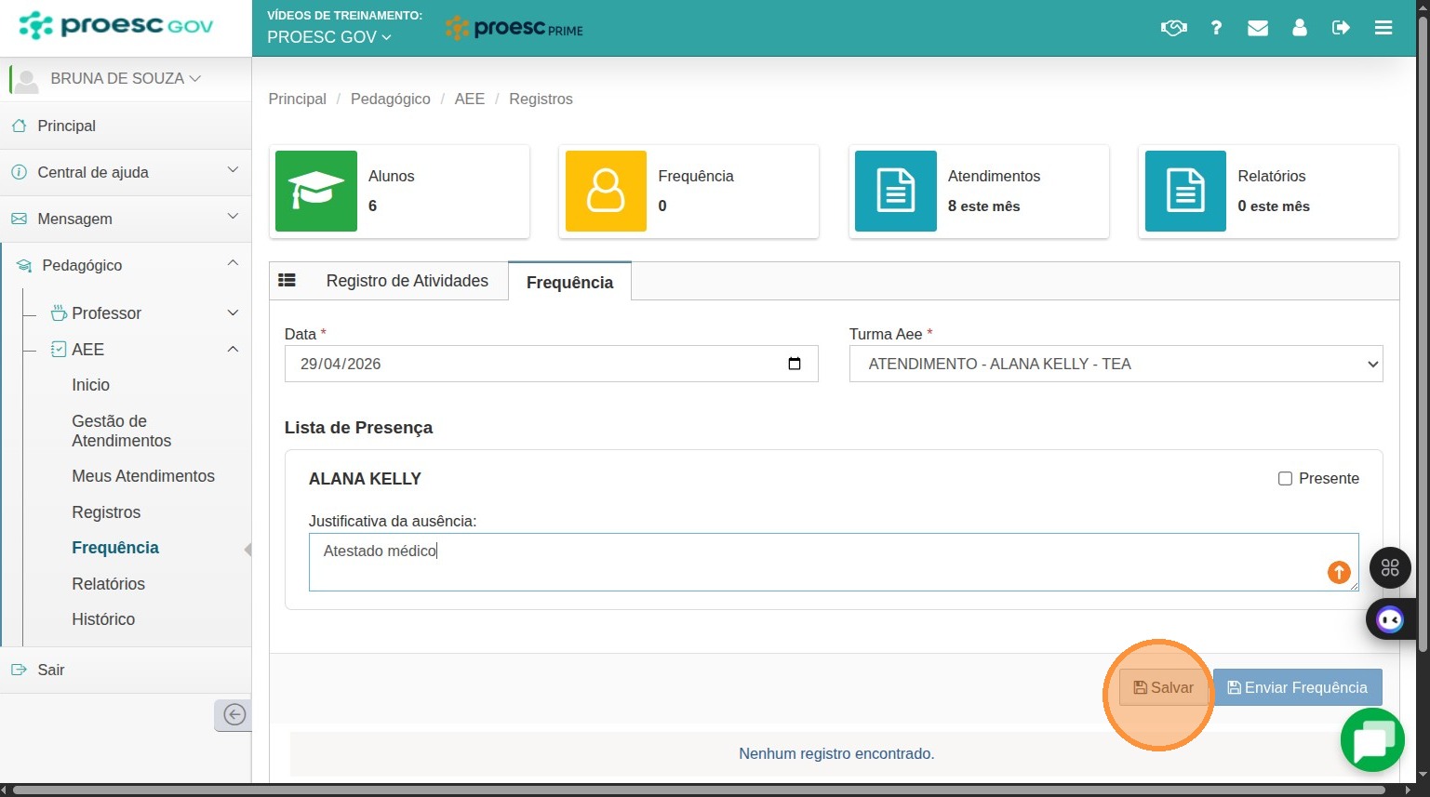Click the handshake icon in top bar

pyautogui.click(x=1174, y=28)
